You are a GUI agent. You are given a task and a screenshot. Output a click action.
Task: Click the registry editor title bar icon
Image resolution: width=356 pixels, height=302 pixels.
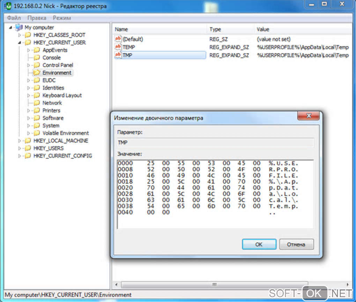click(8, 6)
